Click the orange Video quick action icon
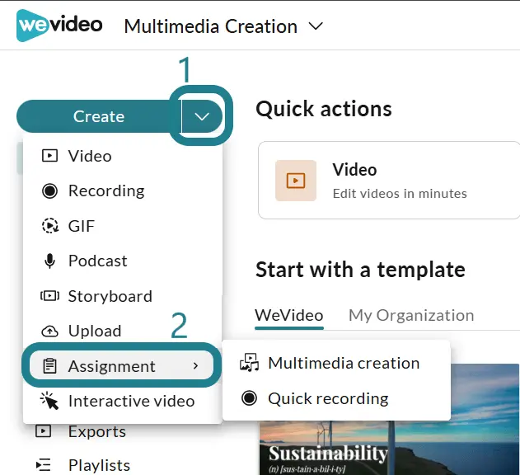This screenshot has width=520, height=475. coord(296,181)
